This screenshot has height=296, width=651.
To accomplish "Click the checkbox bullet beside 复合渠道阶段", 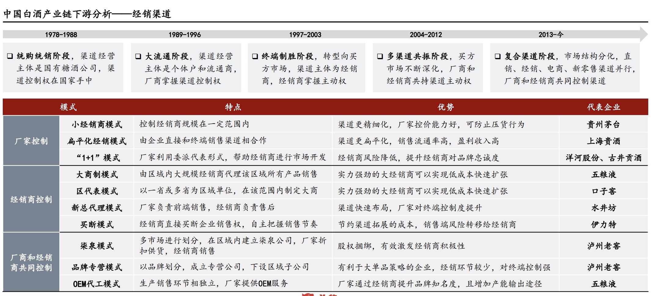I will point(498,56).
